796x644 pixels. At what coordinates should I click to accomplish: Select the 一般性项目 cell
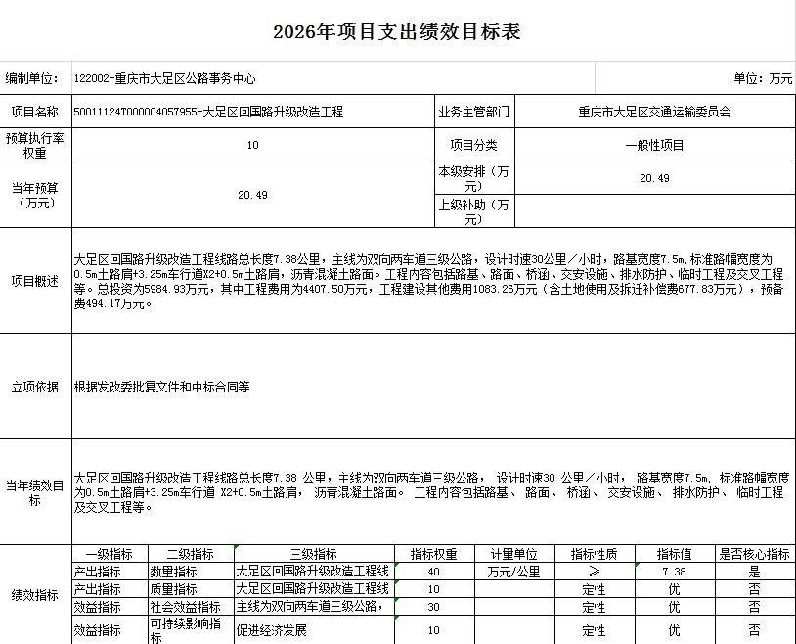pyautogui.click(x=654, y=145)
